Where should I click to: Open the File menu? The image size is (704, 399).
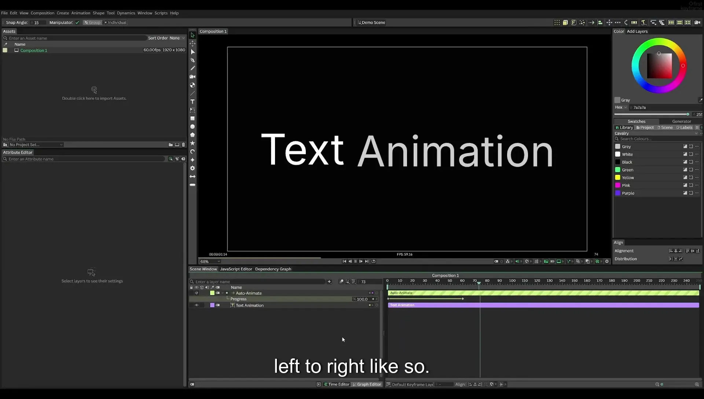(4, 13)
